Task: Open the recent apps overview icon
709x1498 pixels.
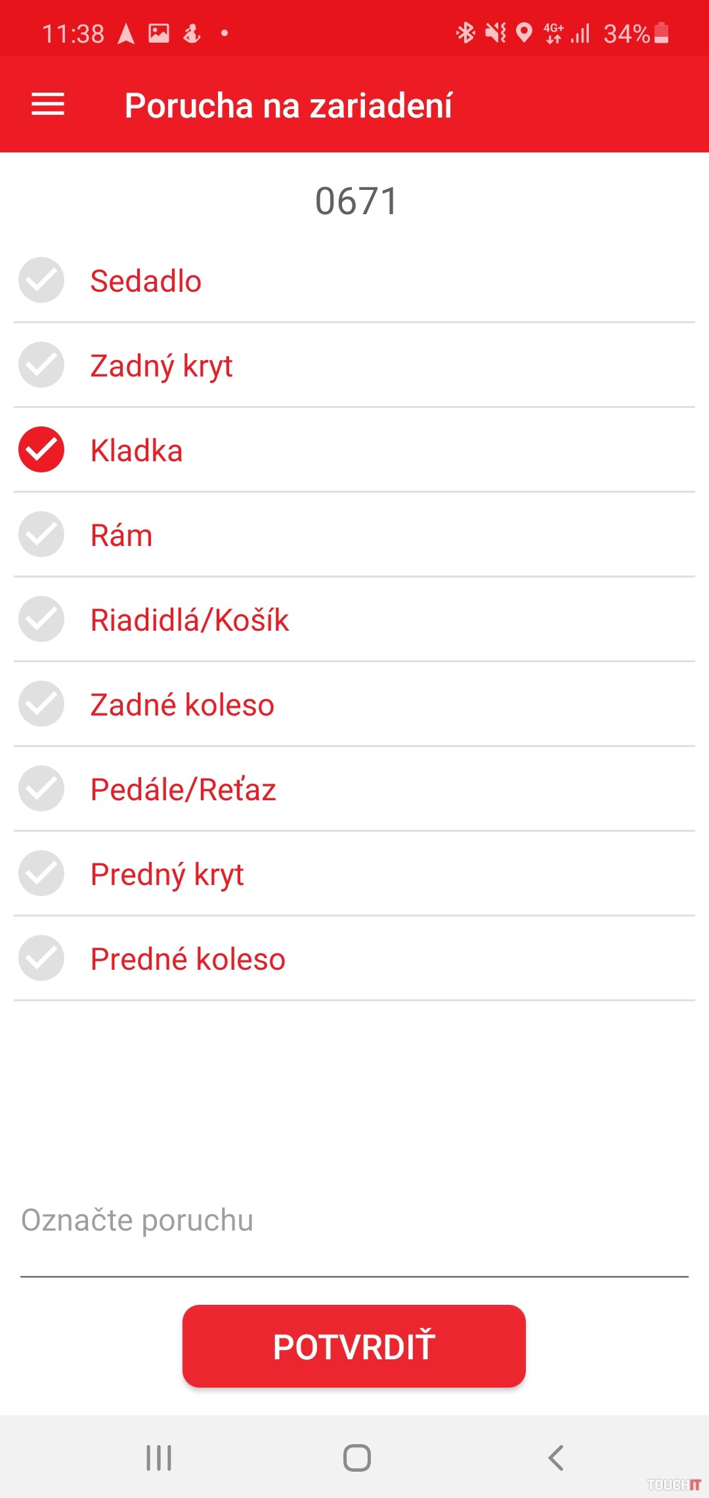Action: coord(159,1457)
